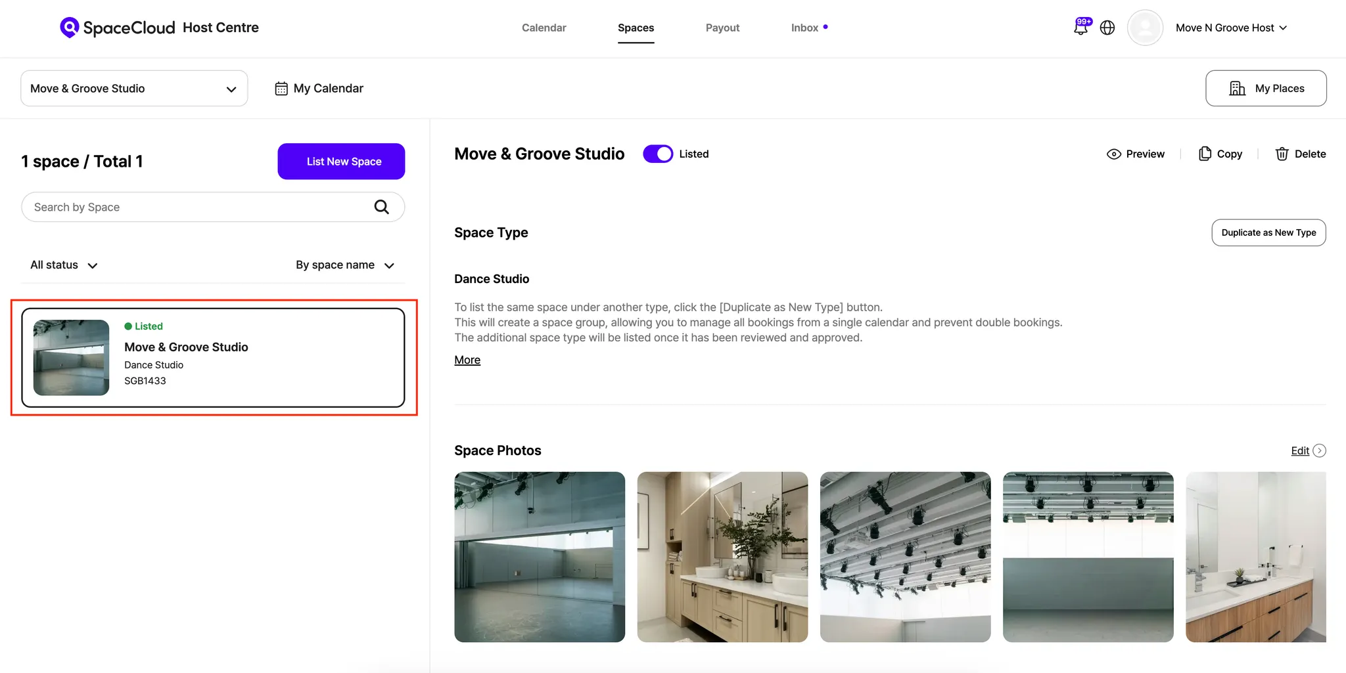
Task: Open the empty stage backdrop photo
Action: pyautogui.click(x=1088, y=557)
